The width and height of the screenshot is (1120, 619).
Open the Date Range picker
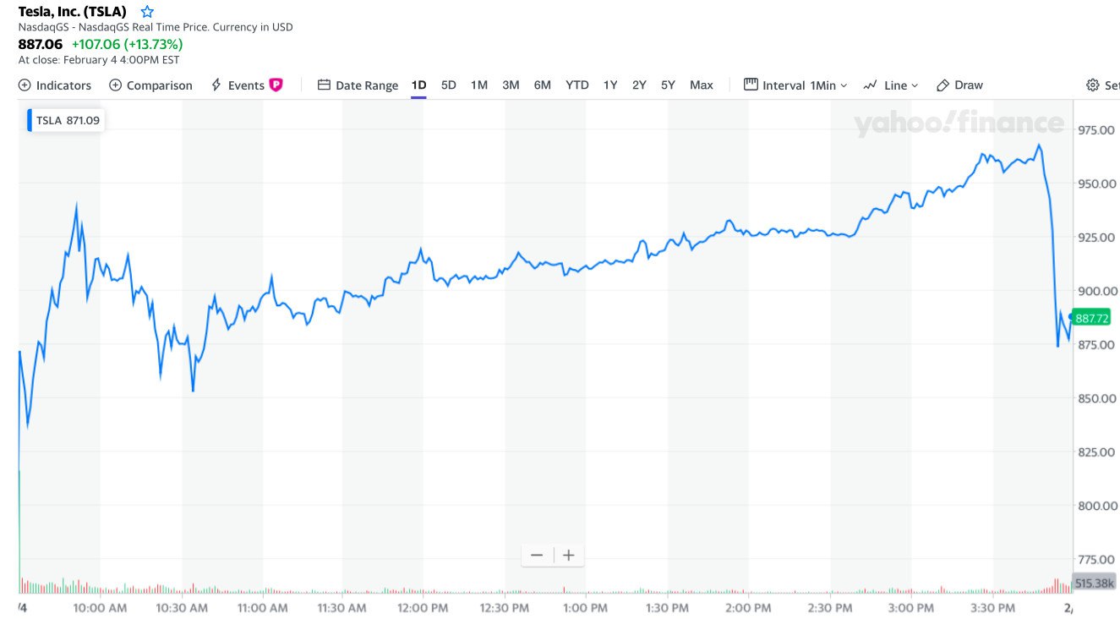click(x=358, y=85)
